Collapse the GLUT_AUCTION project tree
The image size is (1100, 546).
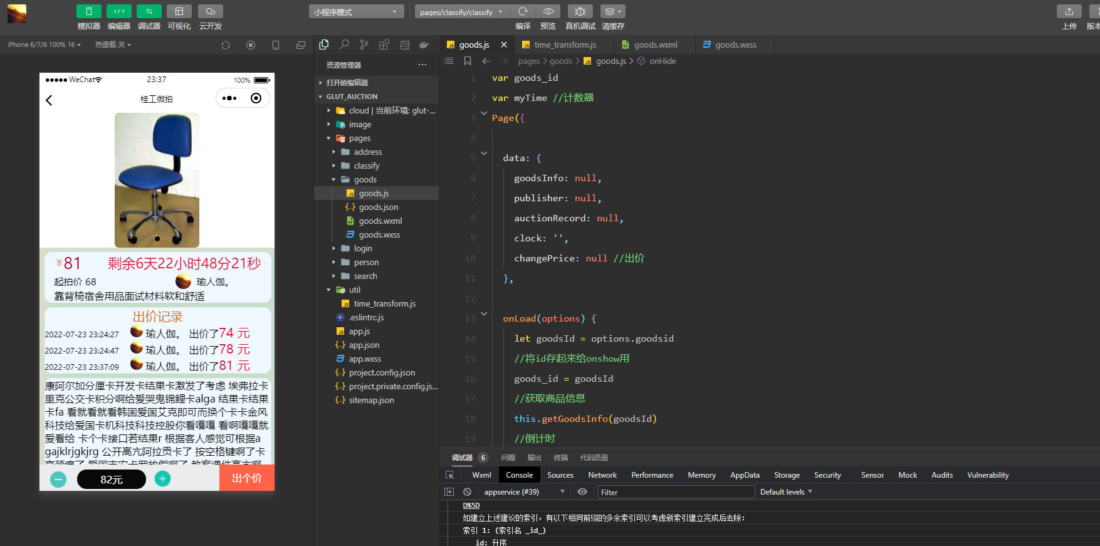coord(352,97)
